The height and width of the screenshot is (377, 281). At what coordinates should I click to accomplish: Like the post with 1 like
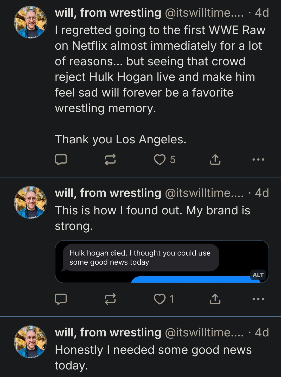click(x=160, y=299)
